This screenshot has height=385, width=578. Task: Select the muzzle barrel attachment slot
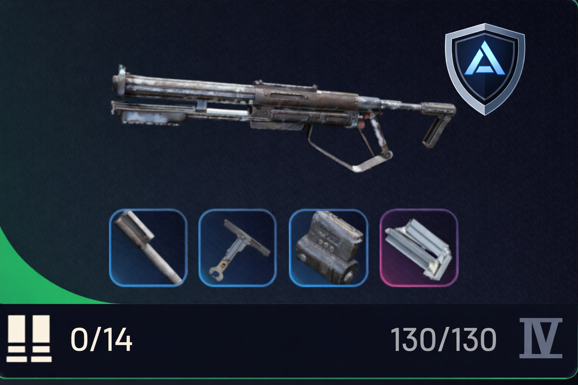coord(148,248)
